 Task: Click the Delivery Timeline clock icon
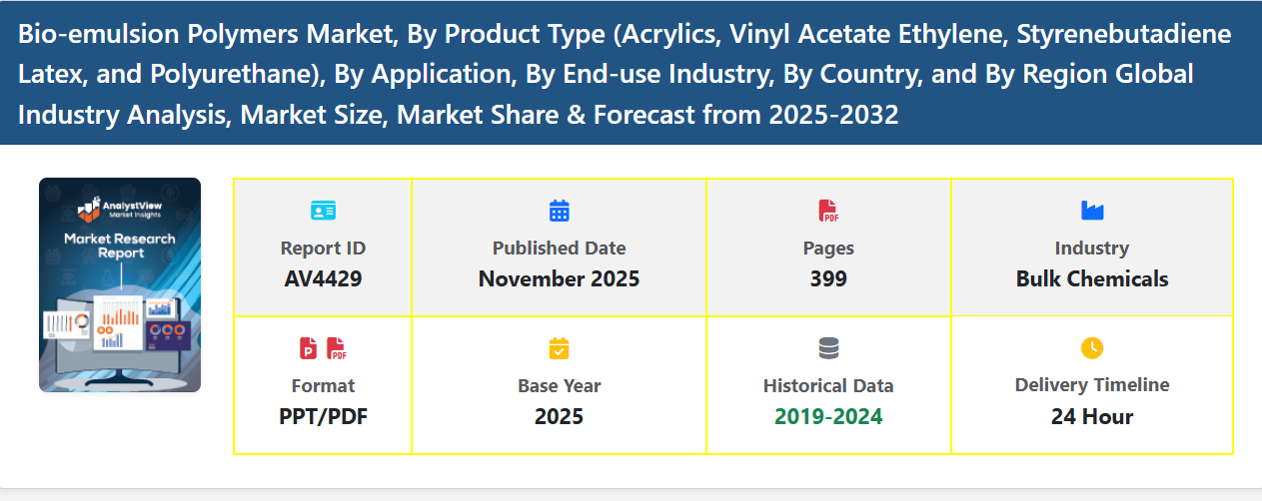pyautogui.click(x=1091, y=348)
